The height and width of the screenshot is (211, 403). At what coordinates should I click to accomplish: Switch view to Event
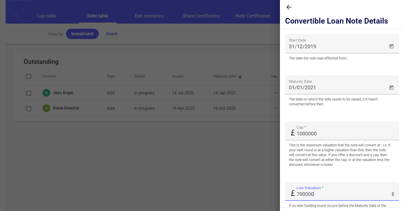click(112, 34)
